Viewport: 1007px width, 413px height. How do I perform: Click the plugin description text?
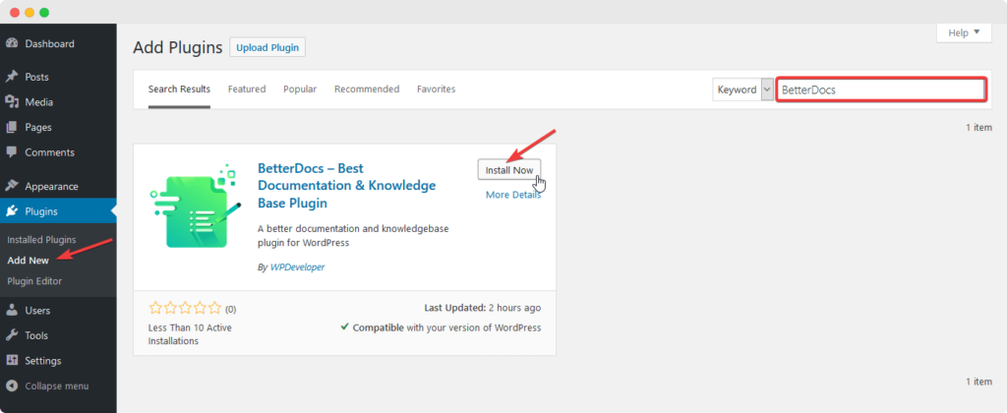[x=353, y=236]
